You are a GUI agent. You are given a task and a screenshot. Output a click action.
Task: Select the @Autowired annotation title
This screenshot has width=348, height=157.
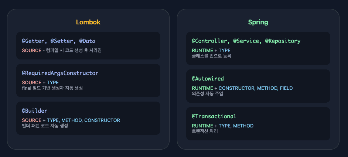pos(208,79)
